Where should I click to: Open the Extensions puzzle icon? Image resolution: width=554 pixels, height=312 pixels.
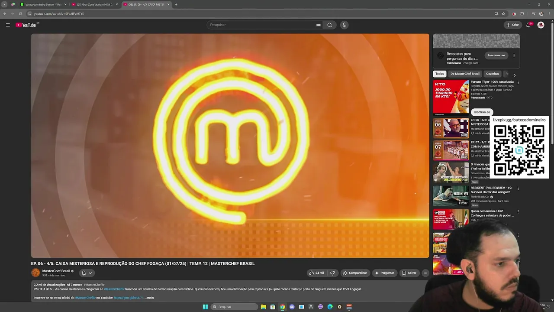tap(522, 13)
